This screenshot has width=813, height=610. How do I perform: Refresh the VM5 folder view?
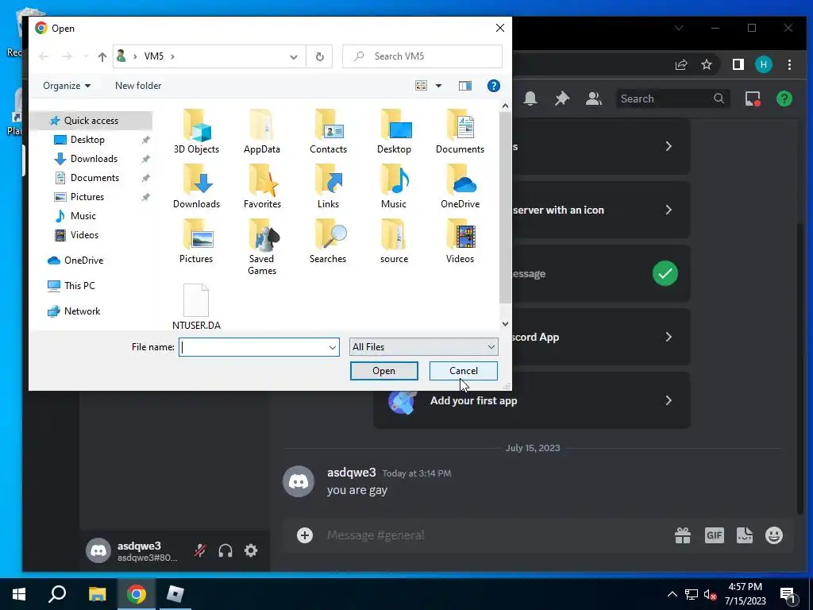pyautogui.click(x=320, y=56)
